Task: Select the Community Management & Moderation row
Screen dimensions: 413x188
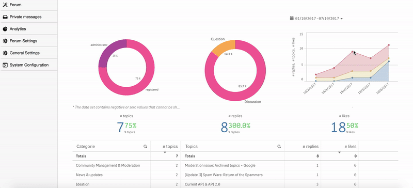Action: 126,166
